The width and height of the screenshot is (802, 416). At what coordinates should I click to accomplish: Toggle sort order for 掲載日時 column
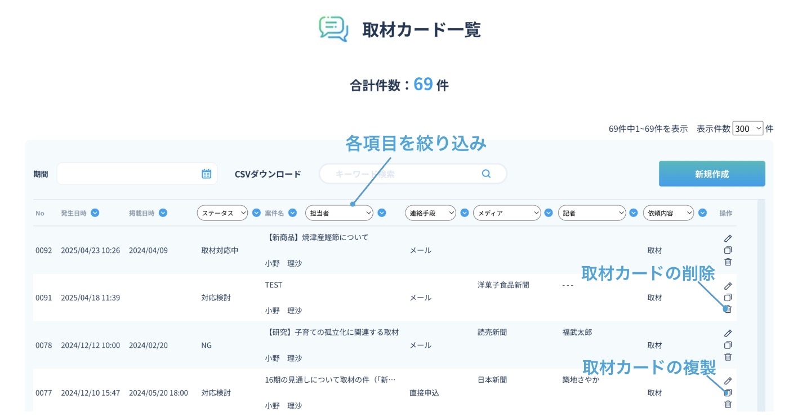click(163, 213)
